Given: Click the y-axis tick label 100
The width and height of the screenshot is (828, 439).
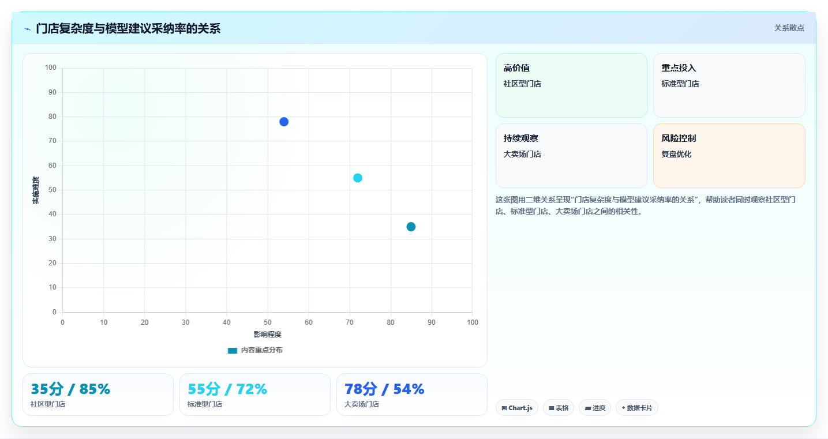Looking at the screenshot, I should [x=51, y=67].
